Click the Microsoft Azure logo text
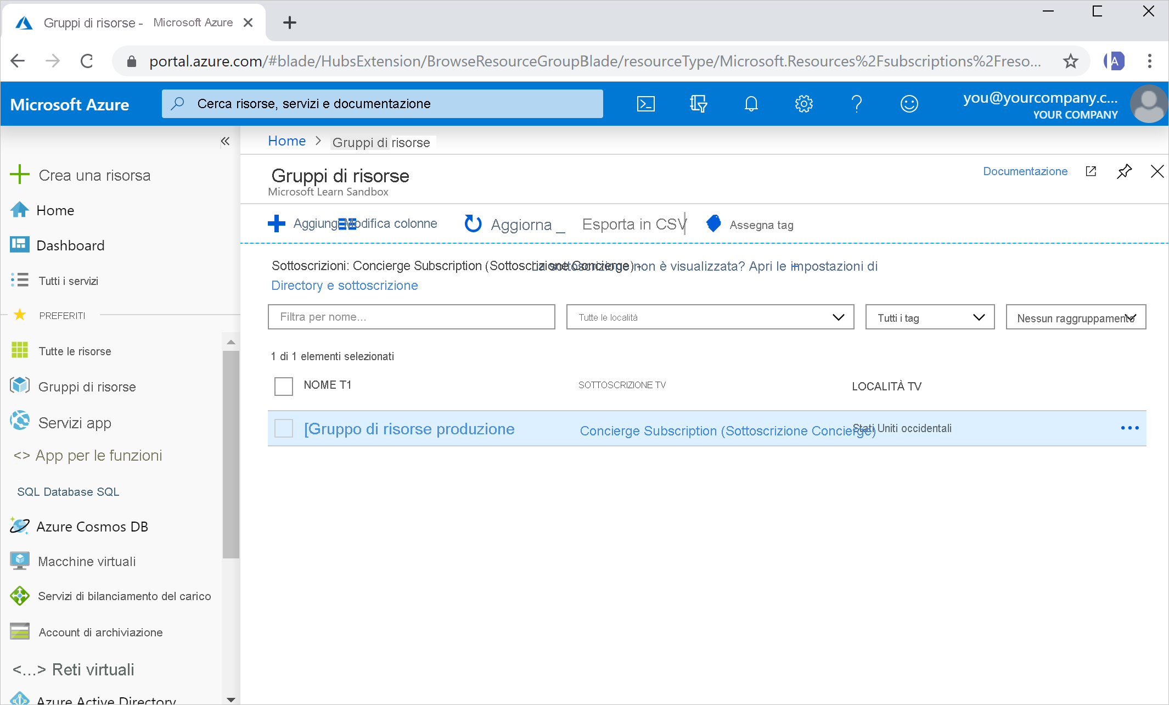1169x705 pixels. [x=70, y=104]
